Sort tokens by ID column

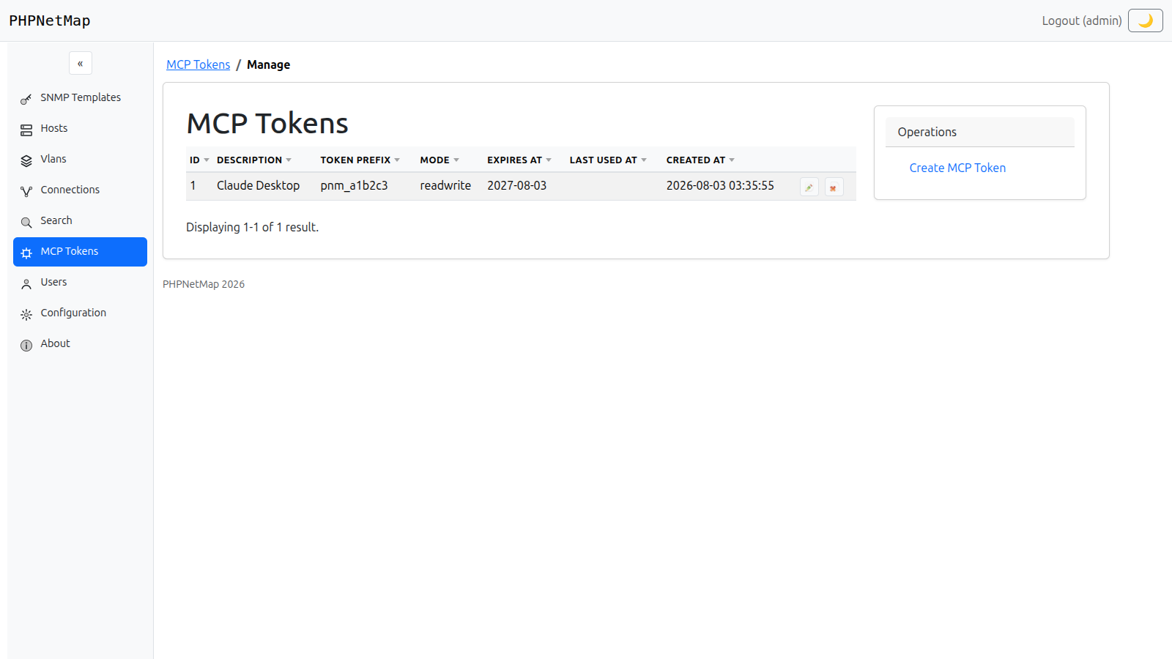199,160
